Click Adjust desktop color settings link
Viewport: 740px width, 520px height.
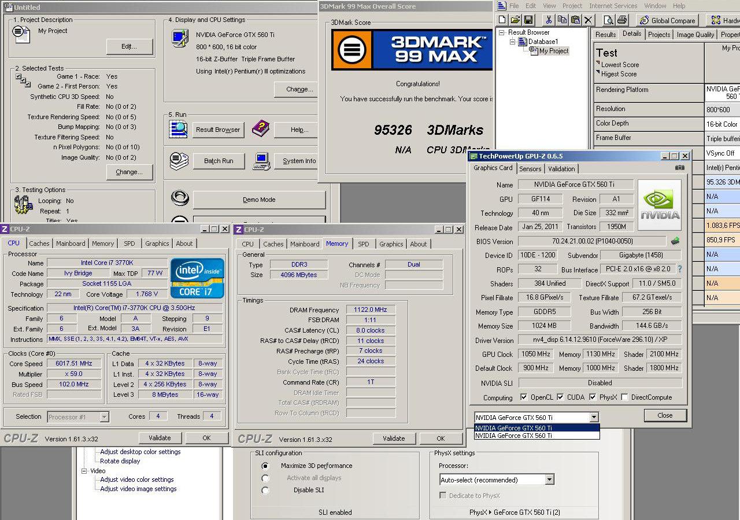[x=140, y=452]
